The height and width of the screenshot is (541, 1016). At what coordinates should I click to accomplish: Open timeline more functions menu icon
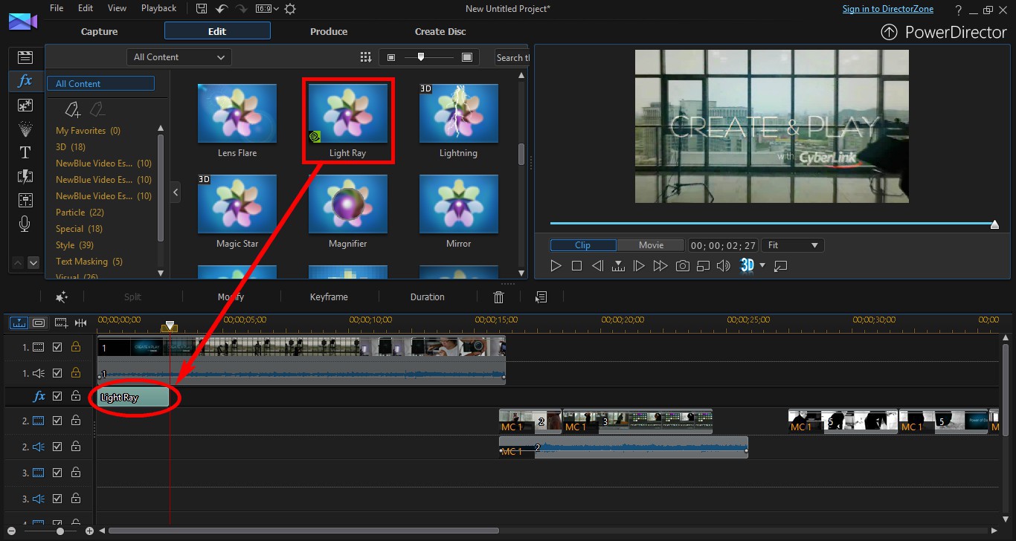541,297
